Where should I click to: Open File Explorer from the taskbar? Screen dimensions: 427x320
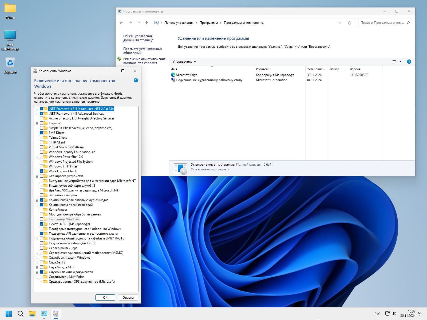pos(32,314)
